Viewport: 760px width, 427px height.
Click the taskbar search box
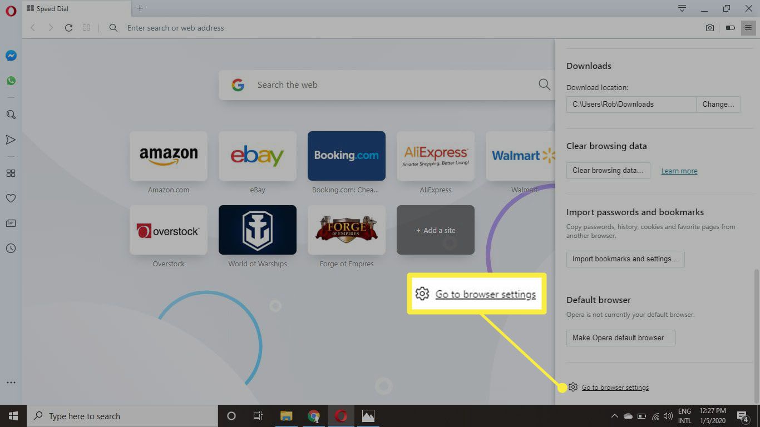(x=122, y=416)
